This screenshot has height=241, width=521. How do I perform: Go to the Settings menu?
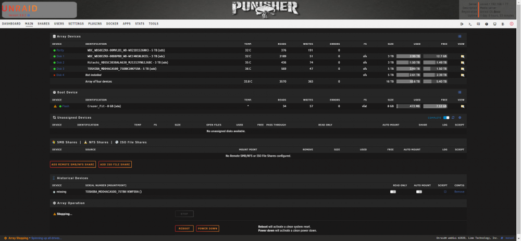76,24
